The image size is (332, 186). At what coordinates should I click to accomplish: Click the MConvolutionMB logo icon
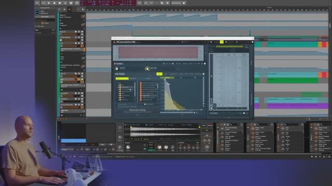tap(114, 42)
